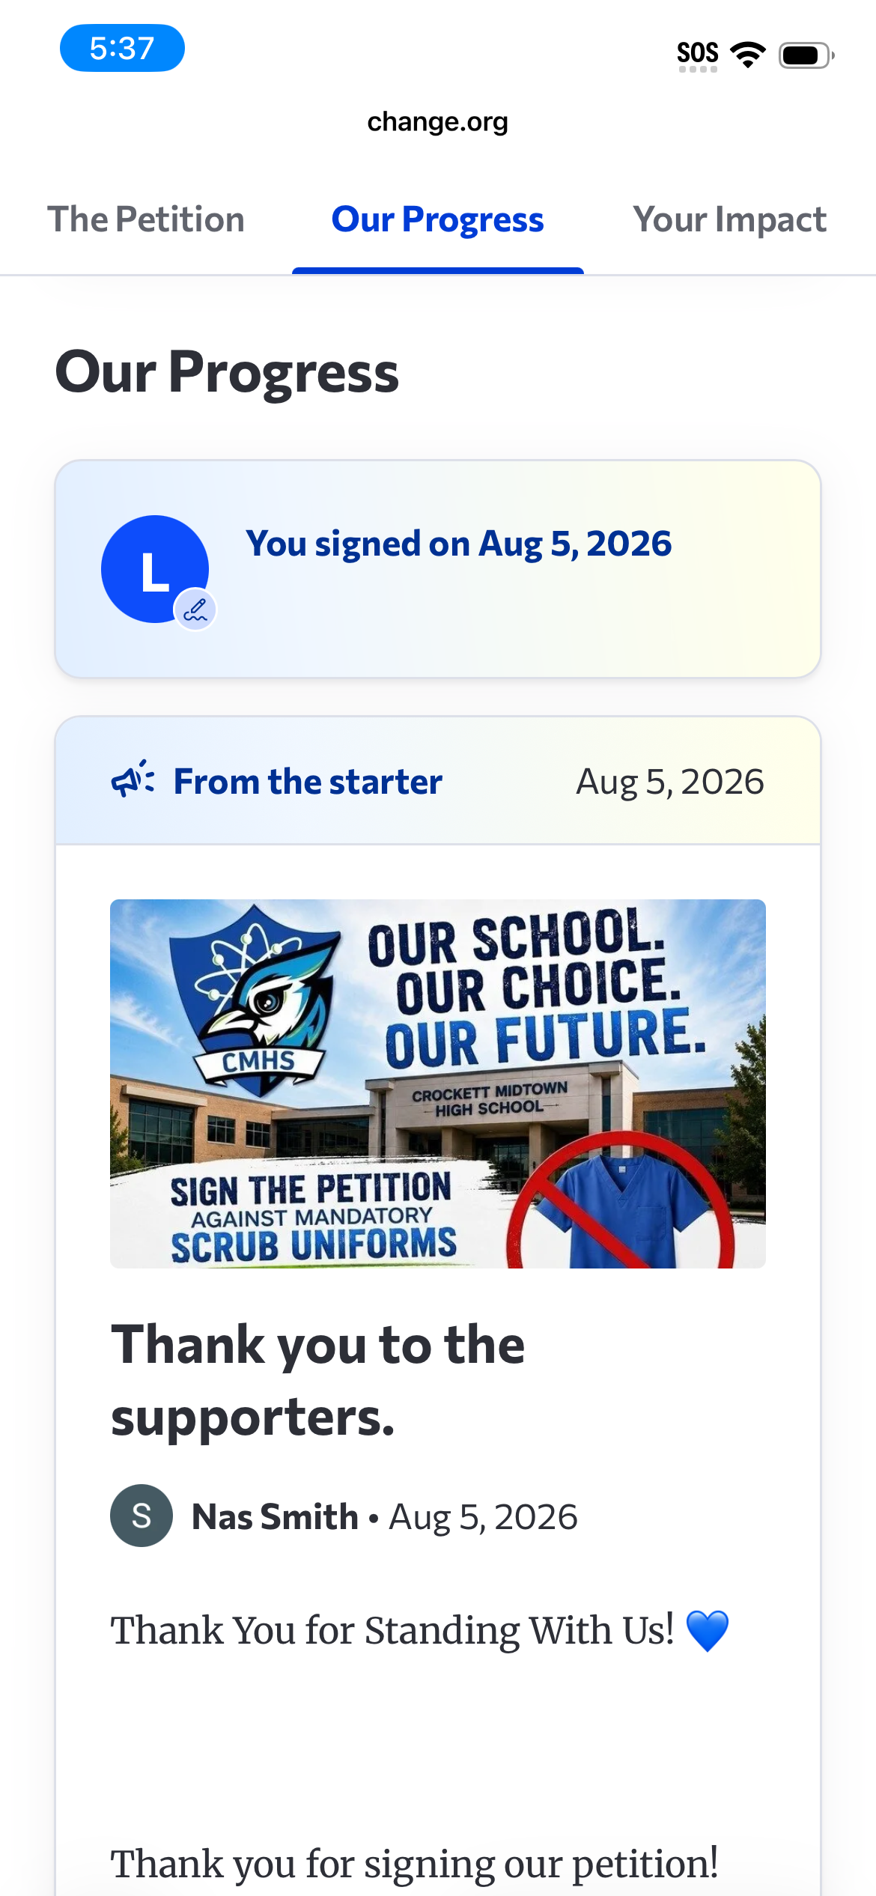Open the scrub uniforms petition image

coord(438,1084)
